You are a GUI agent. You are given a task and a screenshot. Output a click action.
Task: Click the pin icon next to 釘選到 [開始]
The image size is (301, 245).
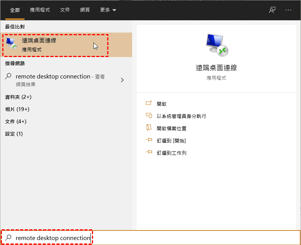149,140
